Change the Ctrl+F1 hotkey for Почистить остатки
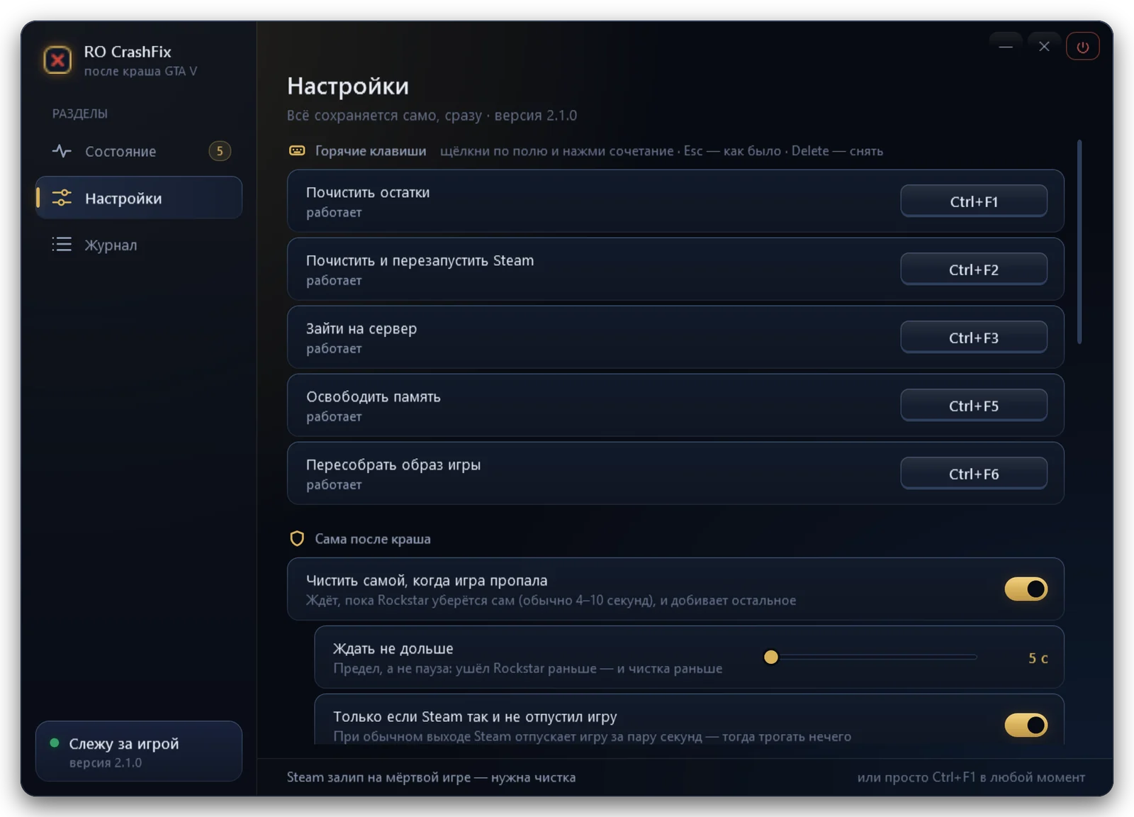1134x817 pixels. pos(974,201)
